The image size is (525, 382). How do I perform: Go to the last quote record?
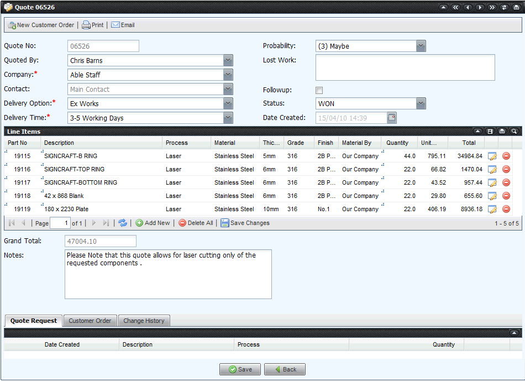[491, 7]
